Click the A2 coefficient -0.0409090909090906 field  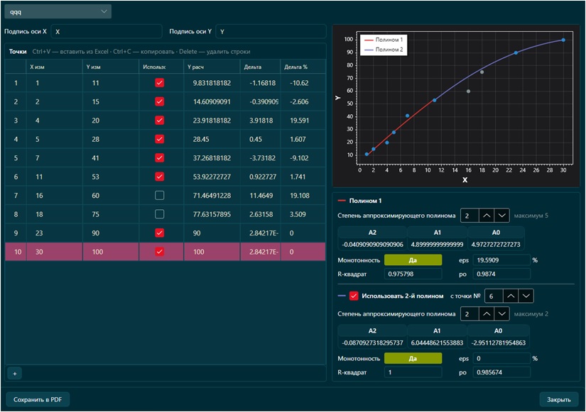372,245
